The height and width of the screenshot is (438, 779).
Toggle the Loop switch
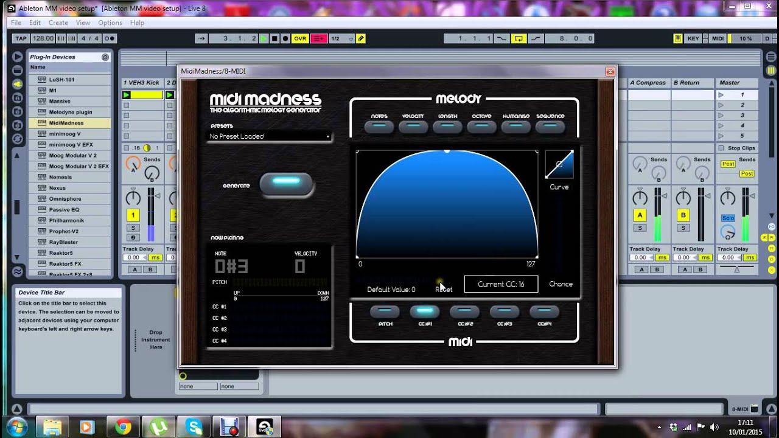point(519,38)
